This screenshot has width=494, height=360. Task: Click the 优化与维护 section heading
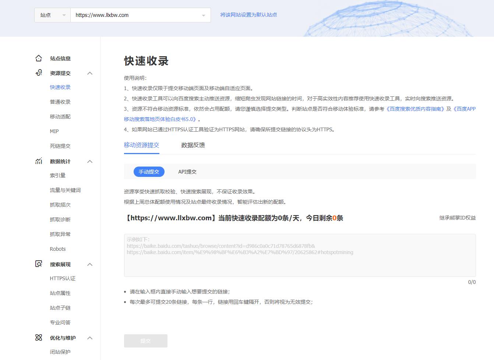[x=63, y=338]
